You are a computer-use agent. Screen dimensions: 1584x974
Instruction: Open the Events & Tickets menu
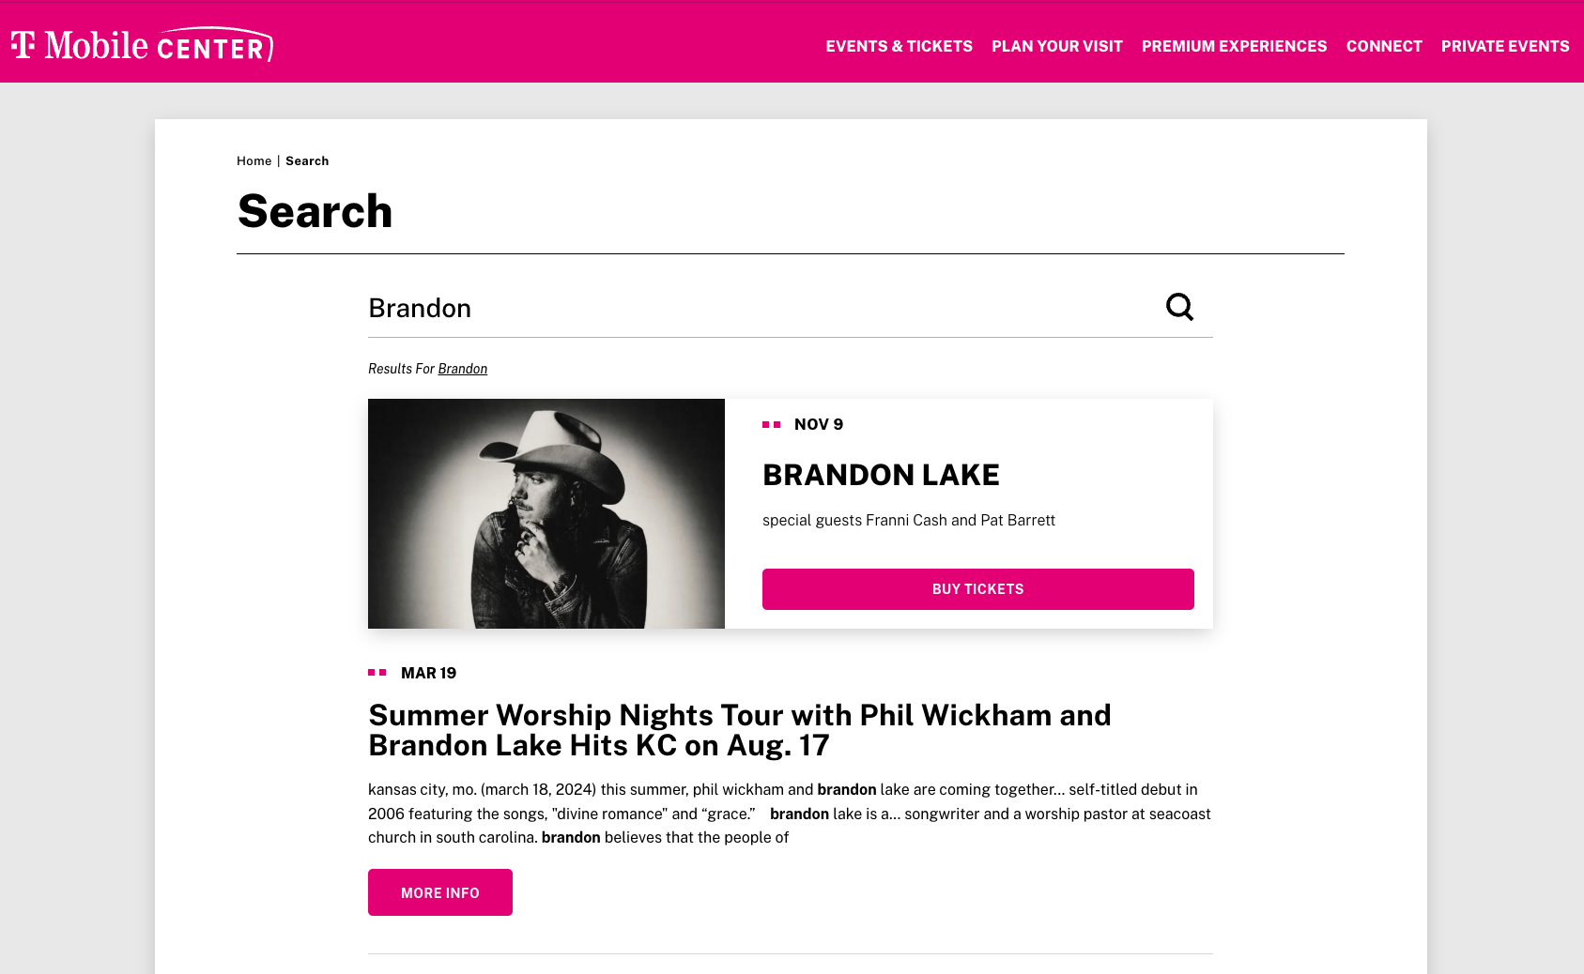tap(899, 46)
